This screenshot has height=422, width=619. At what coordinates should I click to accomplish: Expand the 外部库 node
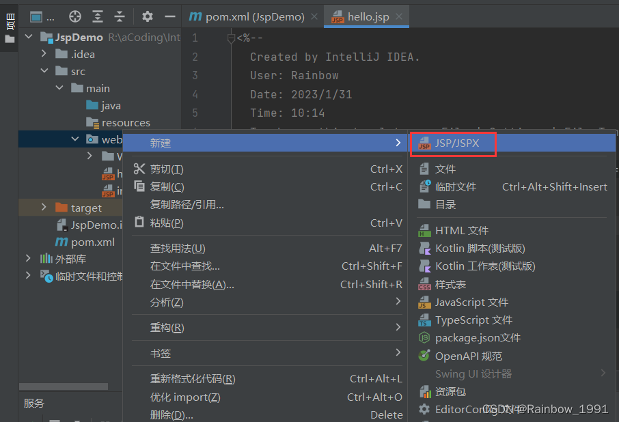(x=28, y=258)
